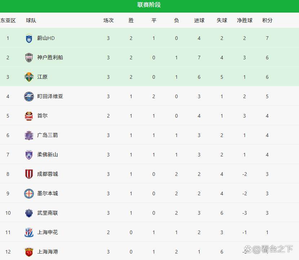Image resolution: width=299 pixels, height=260 pixels.
Task: Click the 墨尔本城 team logo
Action: [29, 193]
